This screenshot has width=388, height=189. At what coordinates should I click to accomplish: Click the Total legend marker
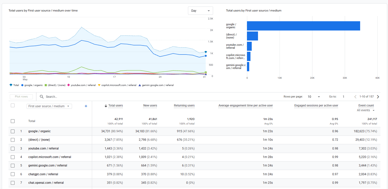coord(11,85)
